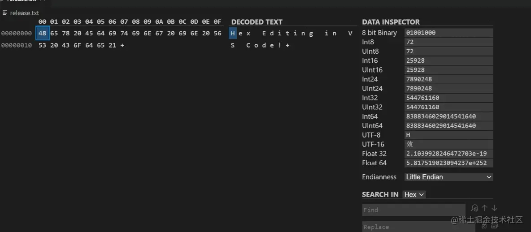Click the Int24 value 7890248
The height and width of the screenshot is (232, 531).
[x=449, y=79]
